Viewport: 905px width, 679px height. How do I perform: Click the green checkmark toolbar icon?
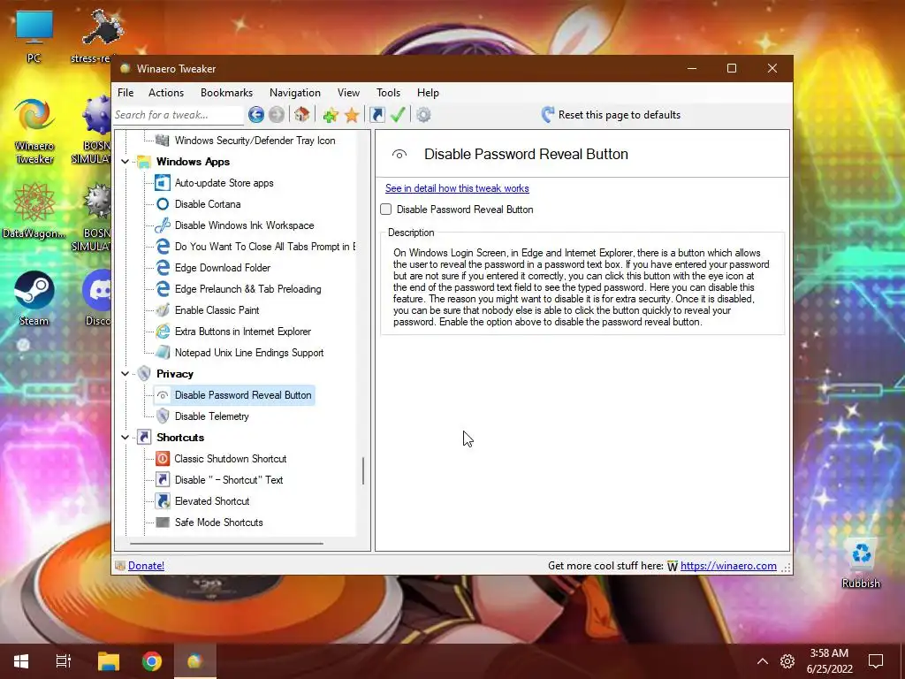398,115
